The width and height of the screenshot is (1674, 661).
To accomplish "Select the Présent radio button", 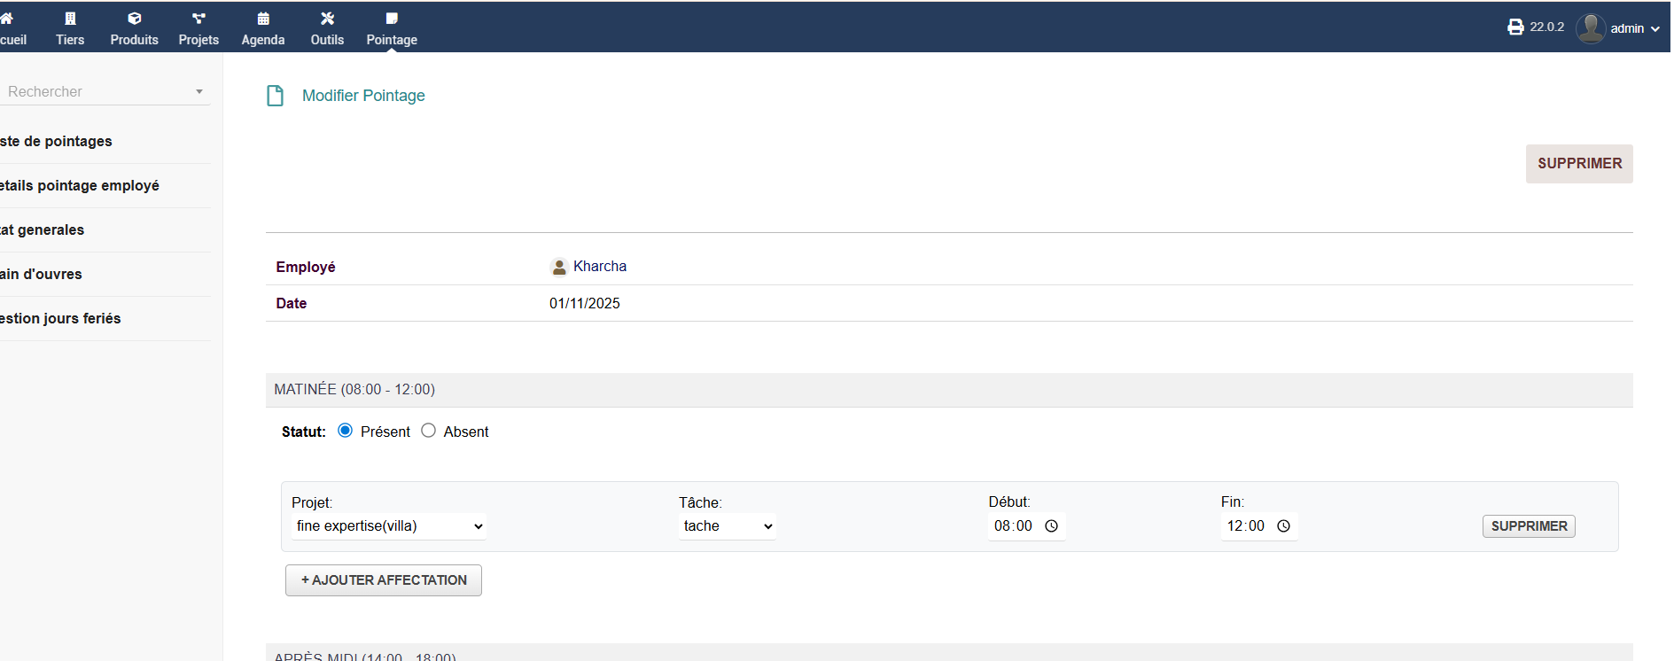I will (346, 431).
